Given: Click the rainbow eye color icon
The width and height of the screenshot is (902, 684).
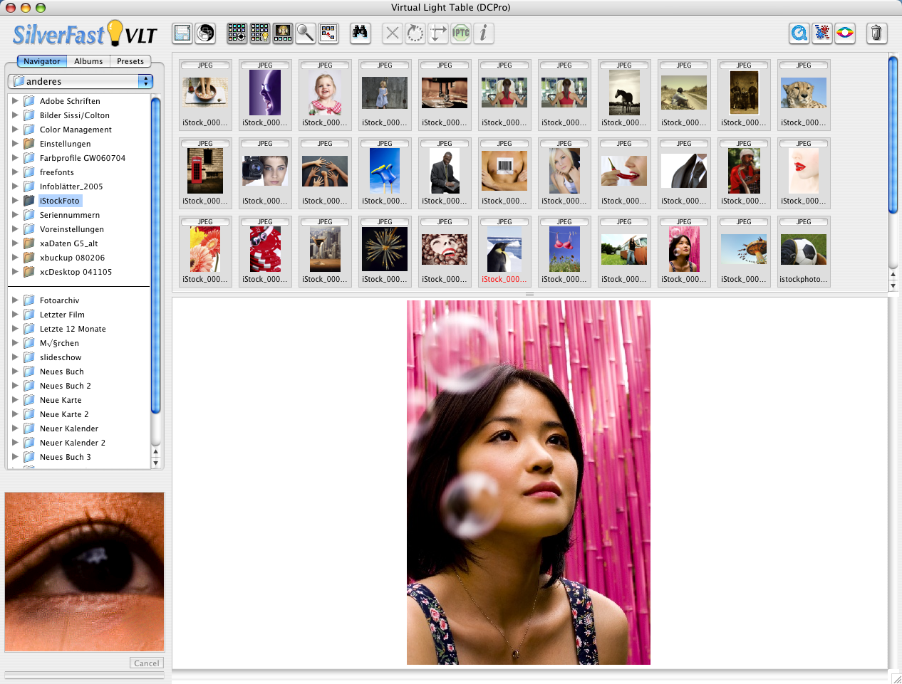Looking at the screenshot, I should pos(845,33).
